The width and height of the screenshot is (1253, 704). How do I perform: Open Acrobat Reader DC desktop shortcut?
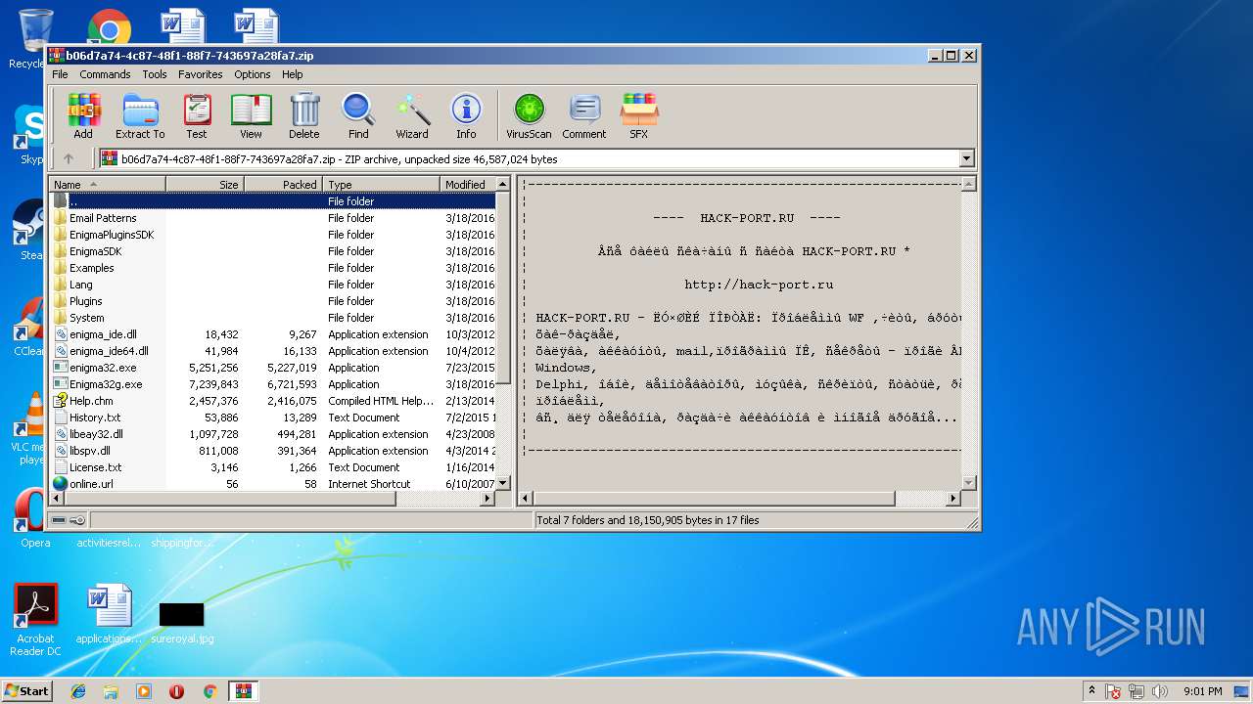[x=36, y=621]
